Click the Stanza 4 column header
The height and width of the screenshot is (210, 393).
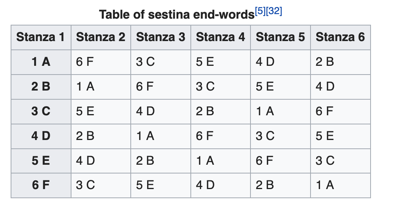tap(220, 37)
